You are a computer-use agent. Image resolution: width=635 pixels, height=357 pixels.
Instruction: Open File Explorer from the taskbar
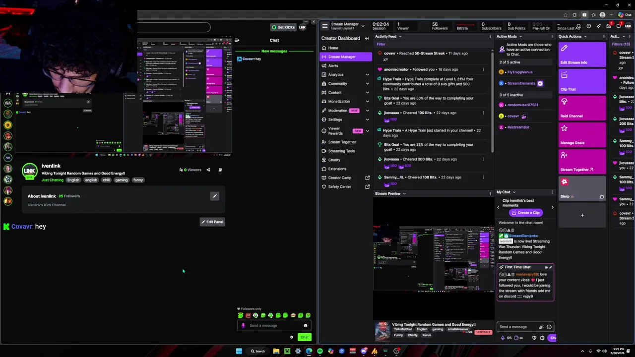[276, 351]
